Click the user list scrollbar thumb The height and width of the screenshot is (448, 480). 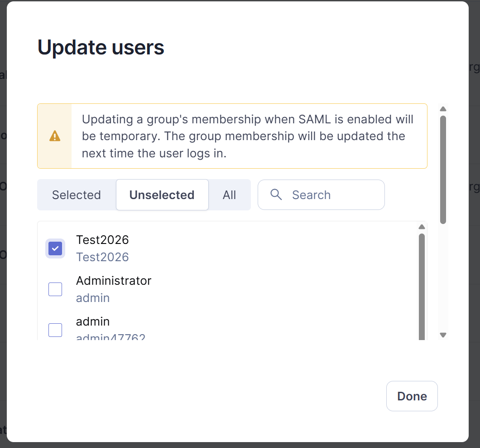click(x=422, y=287)
